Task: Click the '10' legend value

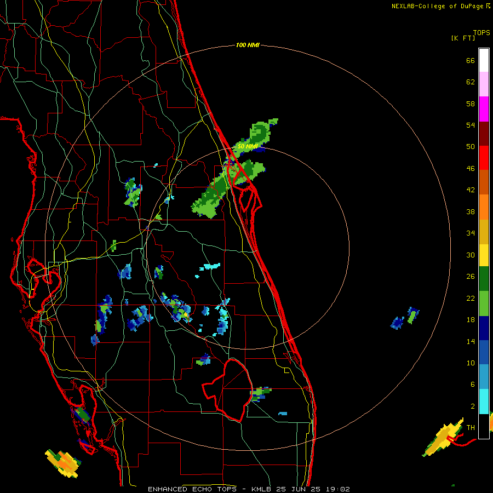Action: pyautogui.click(x=471, y=363)
